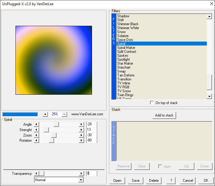Click the Strenght slider right arrow

point(81,130)
